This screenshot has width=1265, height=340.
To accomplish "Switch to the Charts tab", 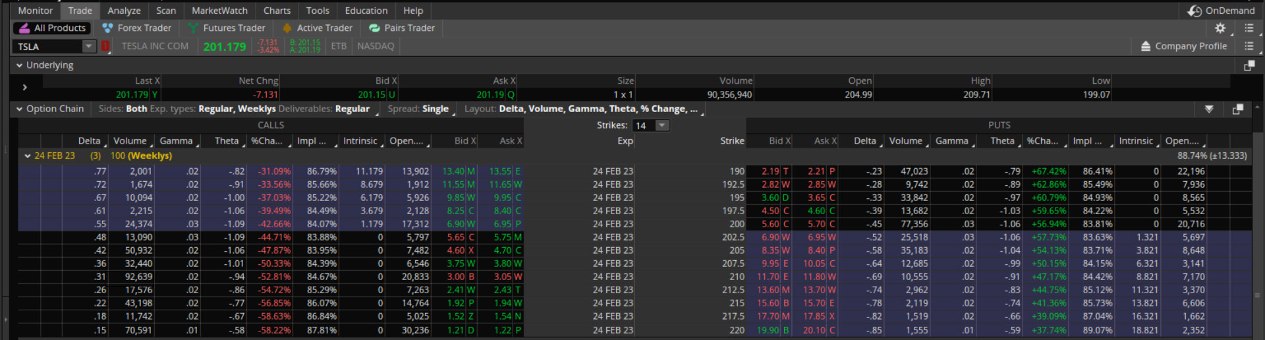I will 277,11.
